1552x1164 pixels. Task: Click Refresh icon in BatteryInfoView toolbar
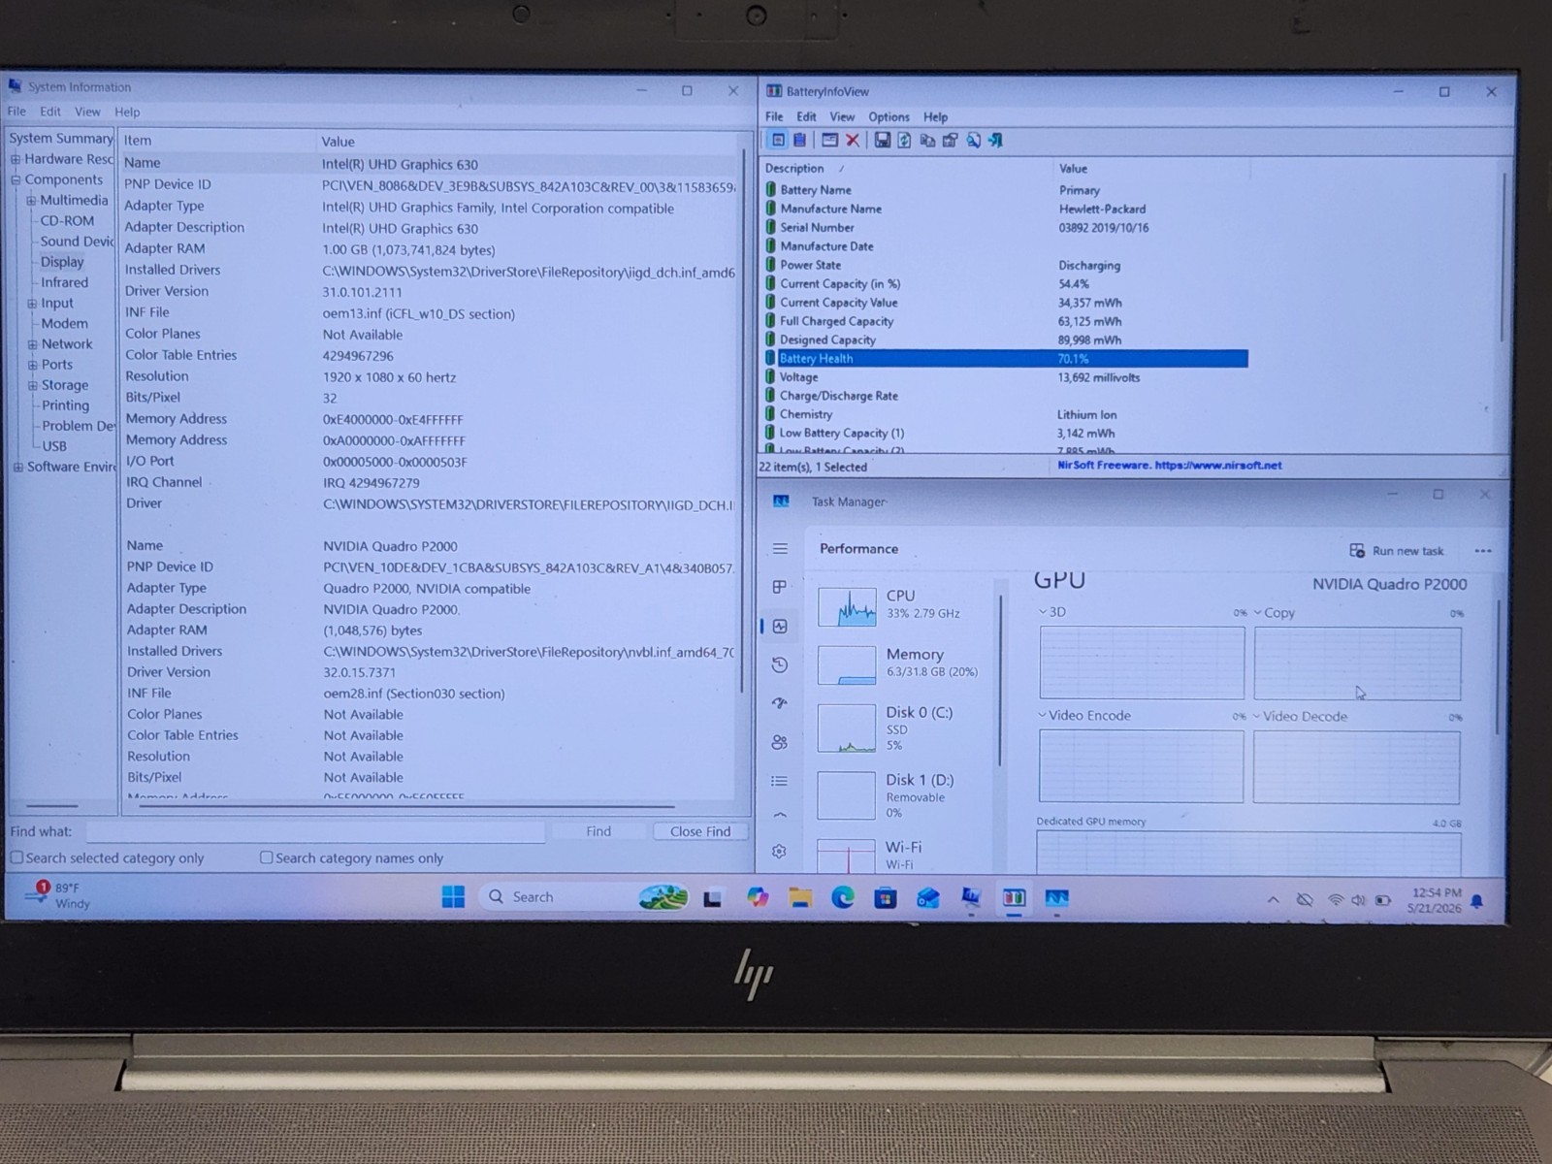pos(904,141)
